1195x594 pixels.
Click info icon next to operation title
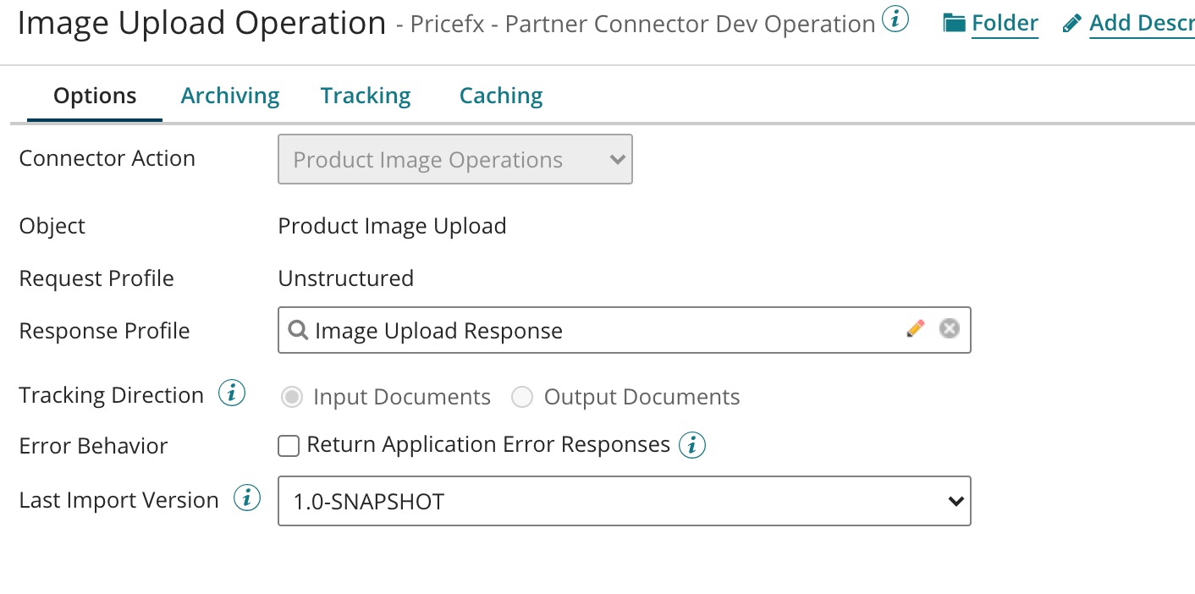point(895,19)
